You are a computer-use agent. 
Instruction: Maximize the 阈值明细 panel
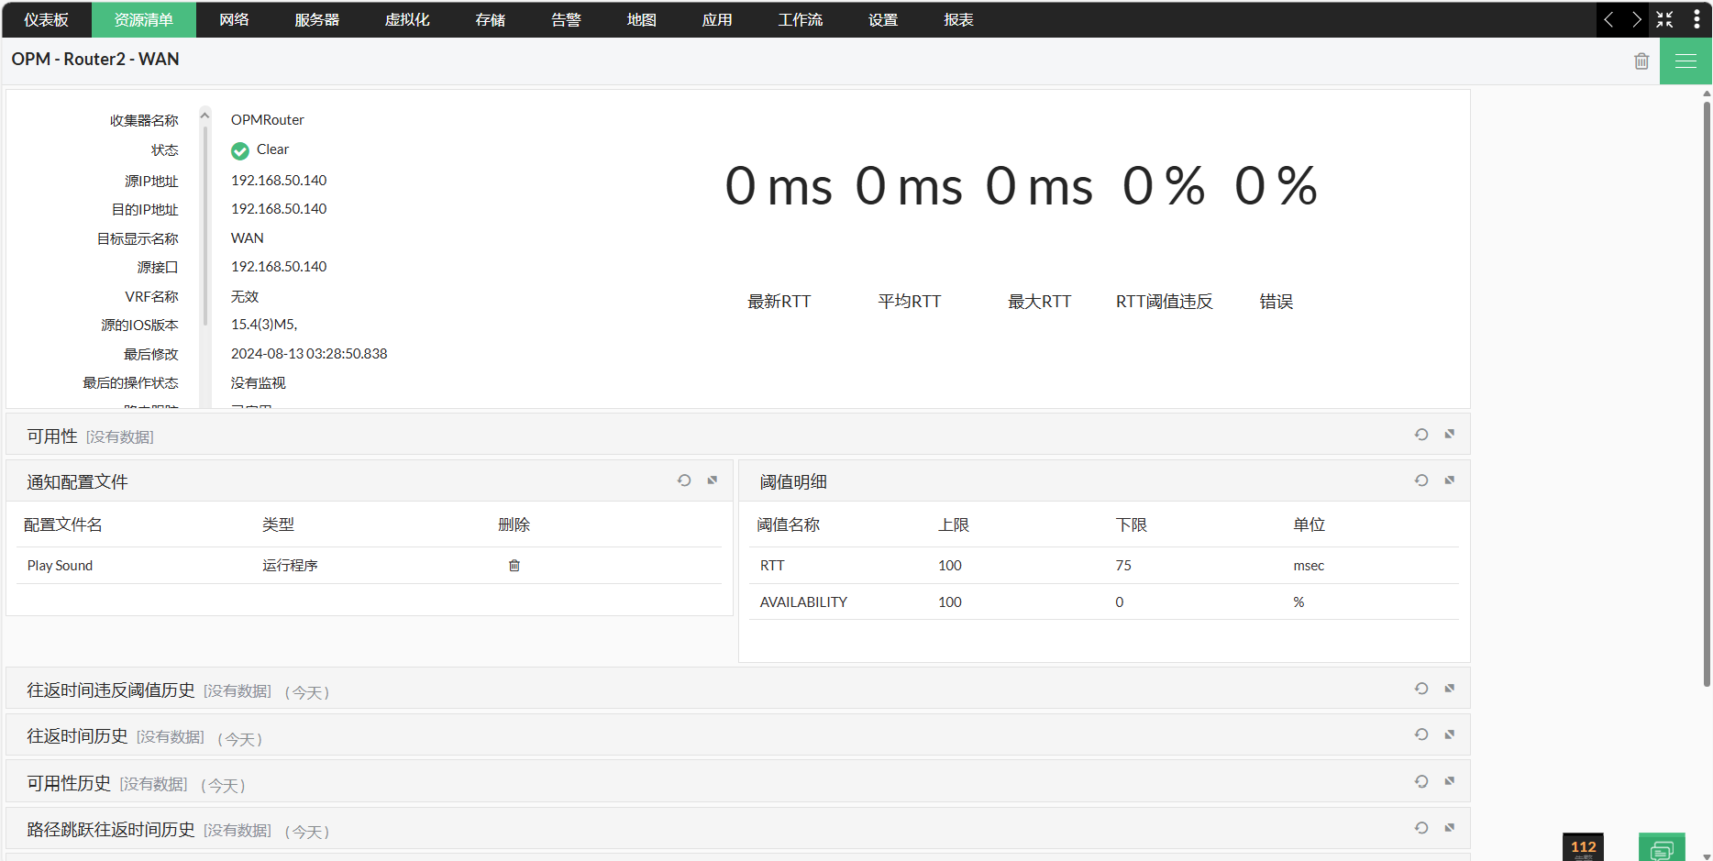pyautogui.click(x=1450, y=480)
